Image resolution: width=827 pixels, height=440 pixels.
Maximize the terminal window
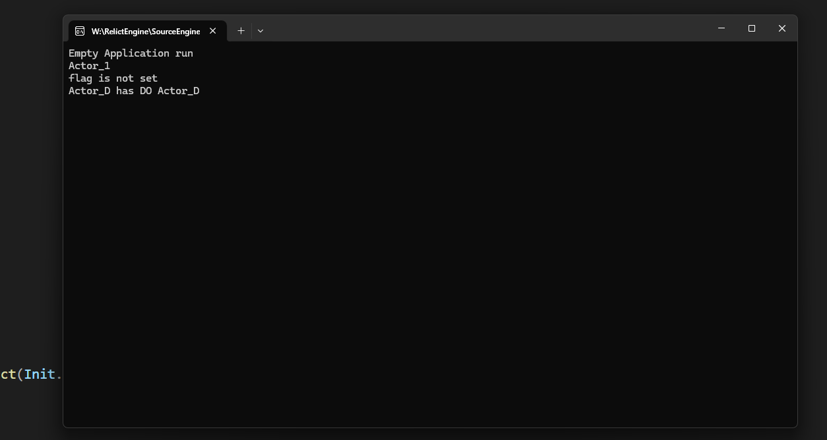pos(751,28)
